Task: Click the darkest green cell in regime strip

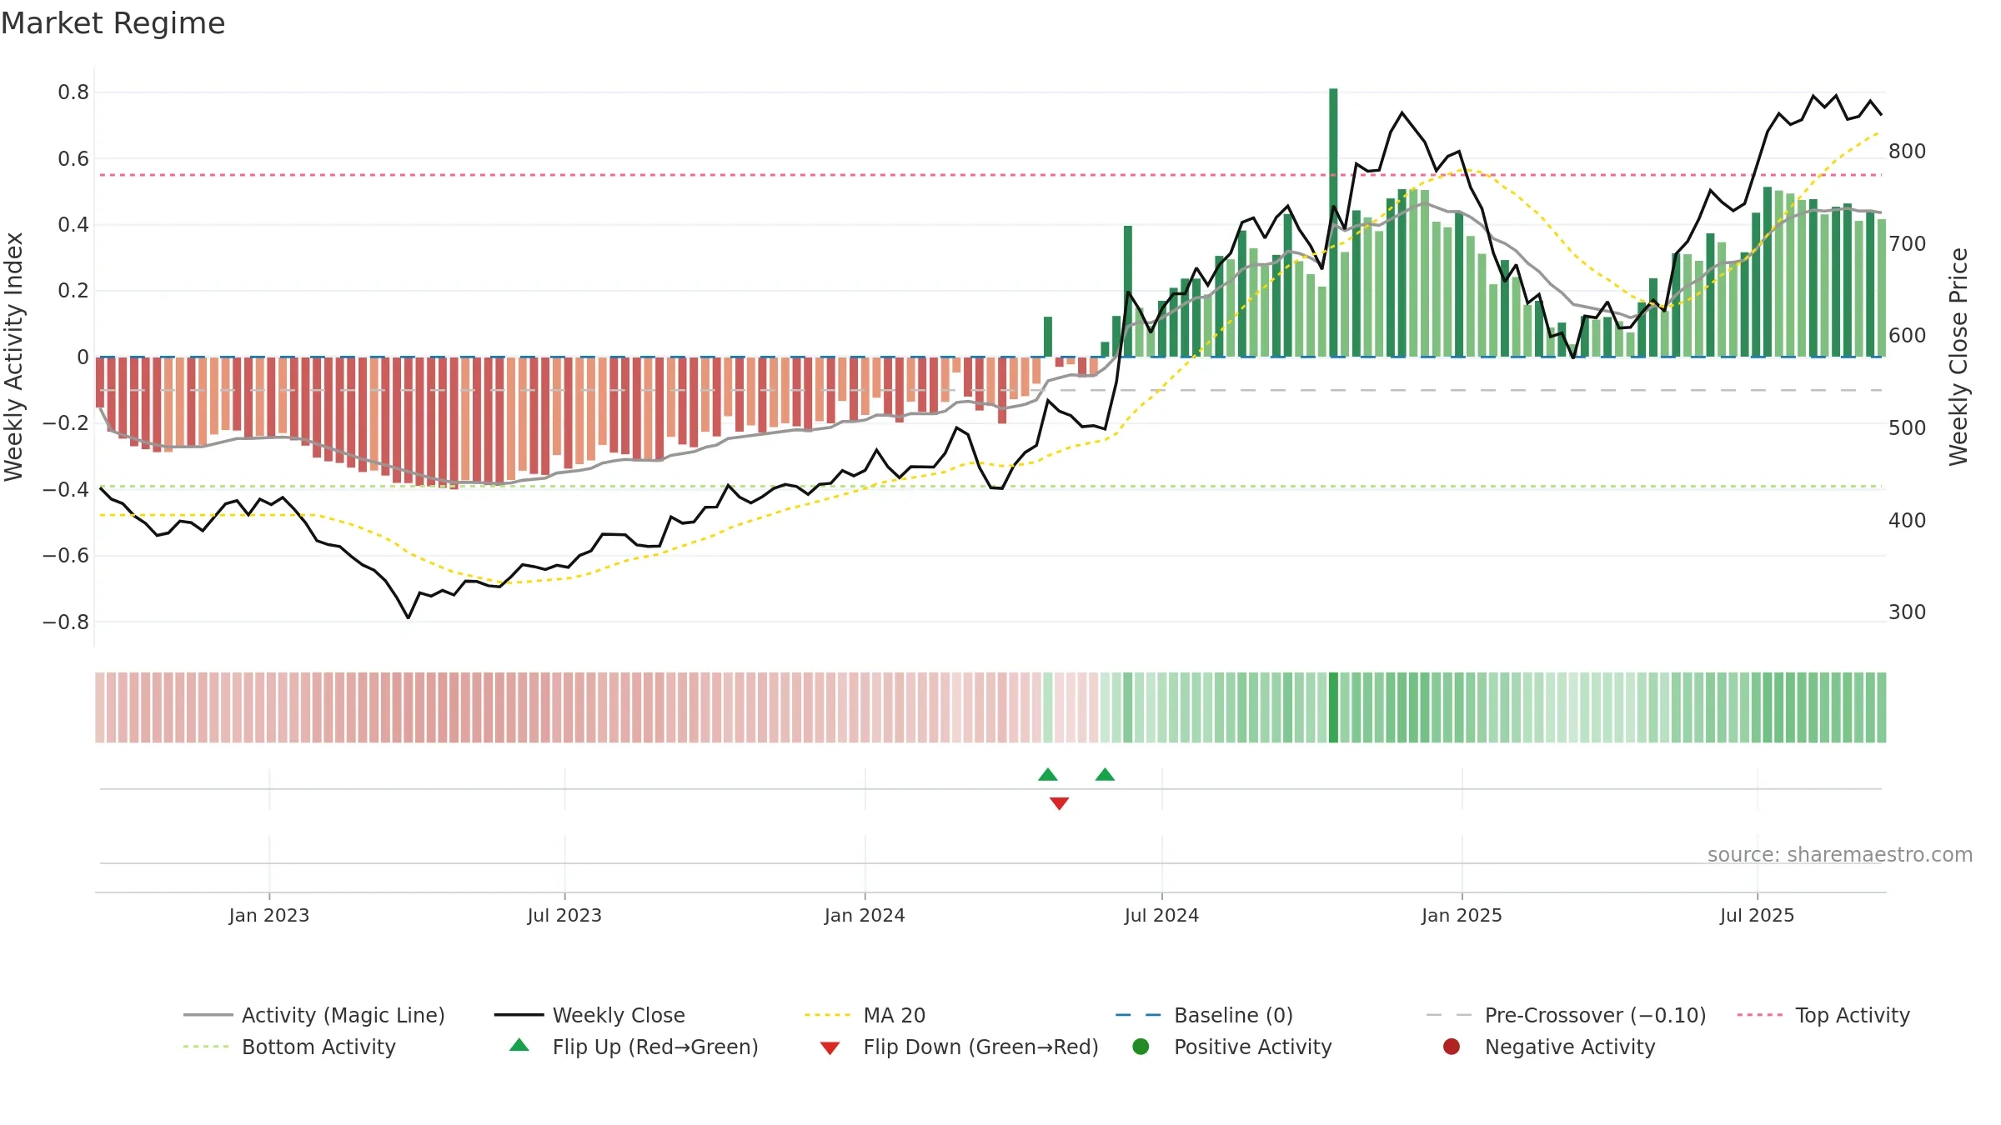Action: tap(1333, 707)
